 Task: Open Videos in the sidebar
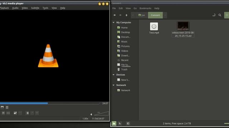[x=123, y=51]
